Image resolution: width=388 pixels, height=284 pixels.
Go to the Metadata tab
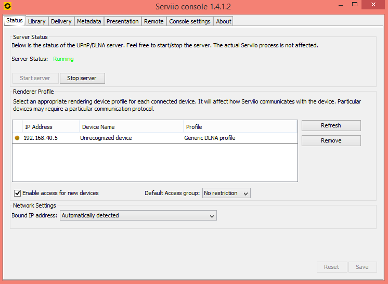click(89, 21)
